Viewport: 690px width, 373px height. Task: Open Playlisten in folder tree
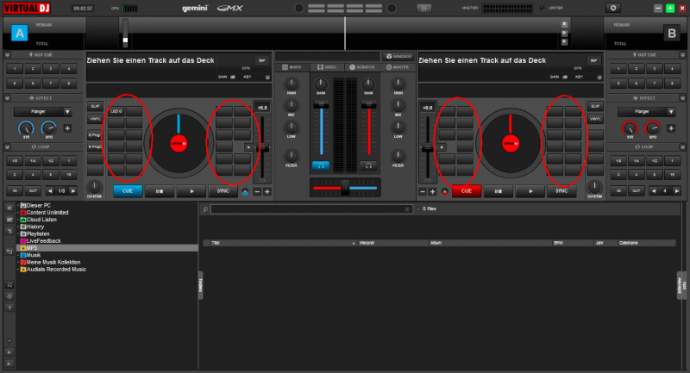[38, 233]
